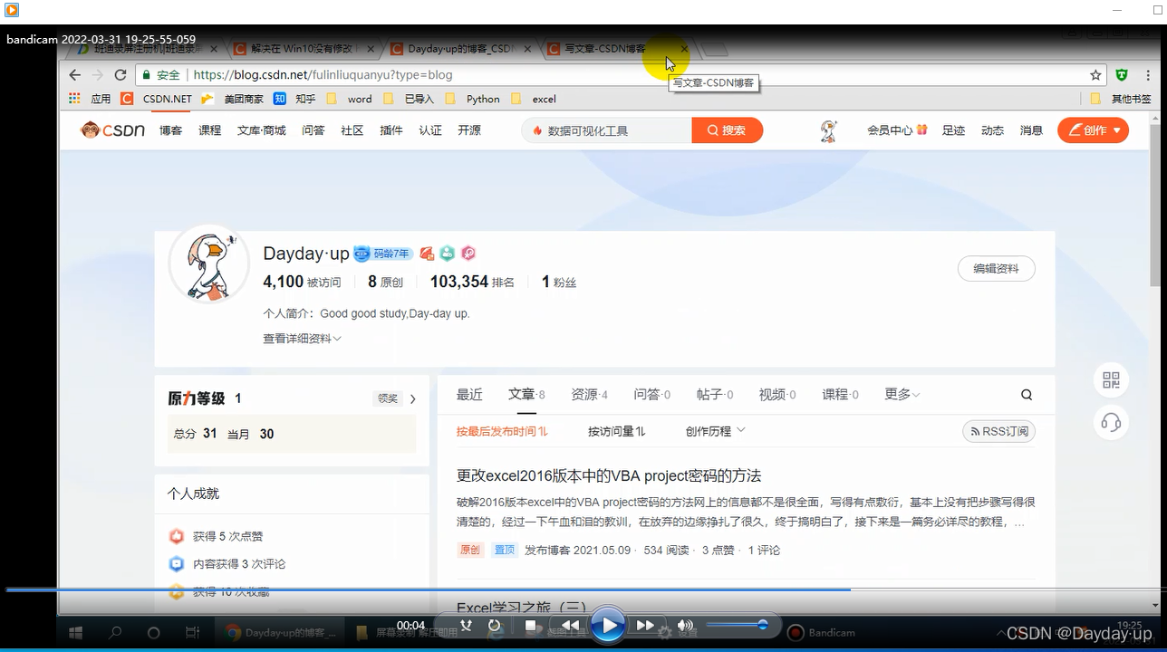1167x652 pixels.
Task: Click the browser back arrow
Action: pyautogui.click(x=75, y=75)
